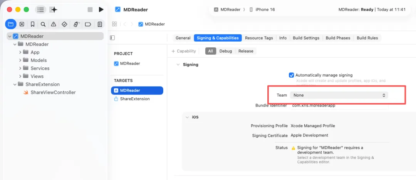Viewport: 416px width, 180px height.
Task: Collapse the ShareExtension folder
Action: coord(15,84)
